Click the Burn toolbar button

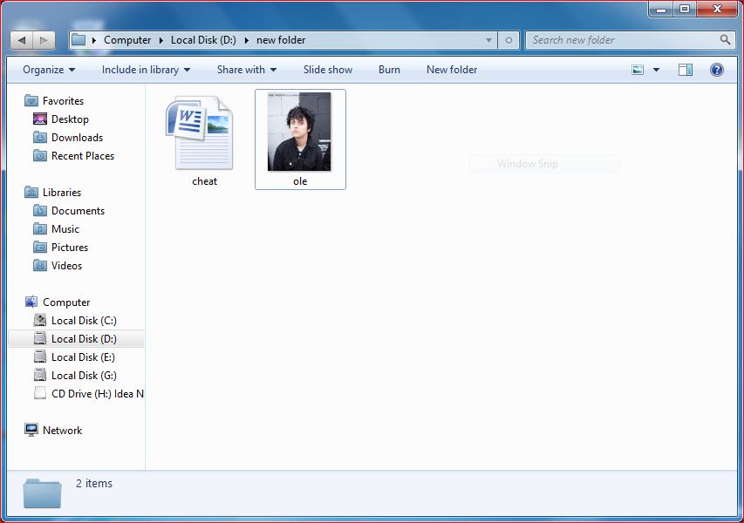click(x=389, y=71)
